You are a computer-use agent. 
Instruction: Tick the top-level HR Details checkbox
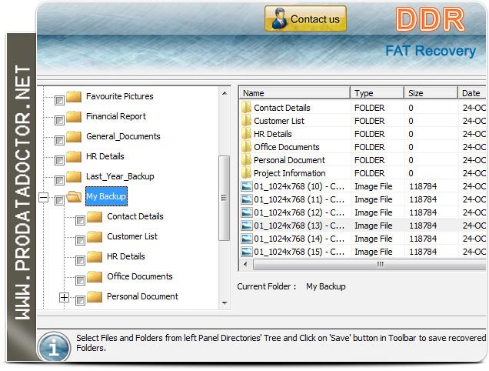tap(59, 161)
